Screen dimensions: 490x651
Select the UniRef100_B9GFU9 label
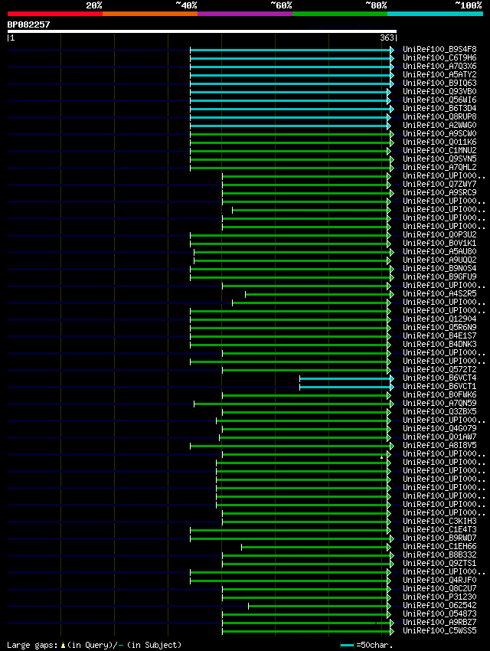pyautogui.click(x=439, y=276)
